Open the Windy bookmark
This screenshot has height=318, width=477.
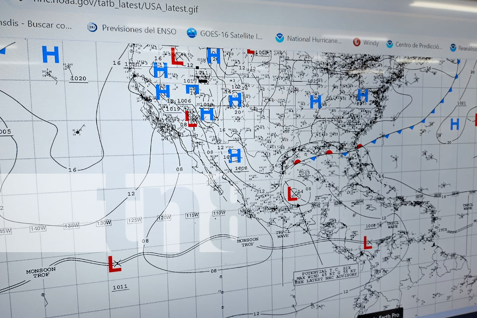tap(366, 43)
